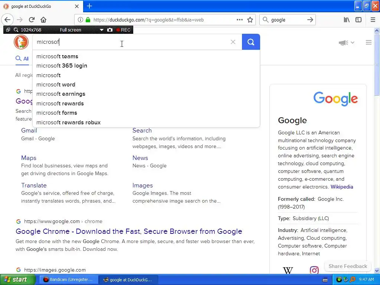Click the 9:47 AM system clock
Image resolution: width=380 pixels, height=285 pixels.
tap(366, 280)
